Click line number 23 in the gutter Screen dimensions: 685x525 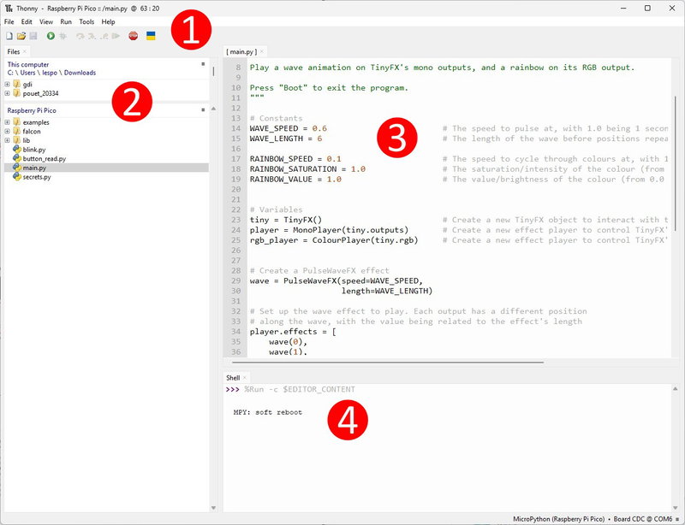[x=236, y=220]
